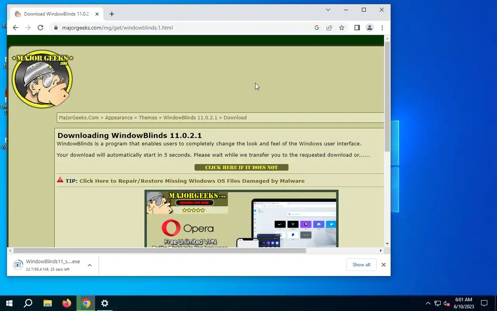497x311 pixels.
Task: Open WindowBlinds 11.0.2.1 breadcrumb link
Action: click(x=190, y=117)
